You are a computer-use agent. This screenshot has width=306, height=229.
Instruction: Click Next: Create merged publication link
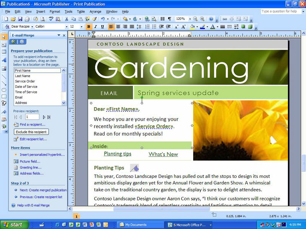click(43, 190)
